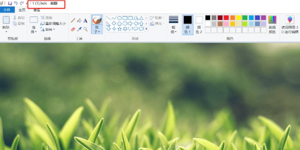Select the Eraser tool
The width and height of the screenshot is (300, 150).
73,29
